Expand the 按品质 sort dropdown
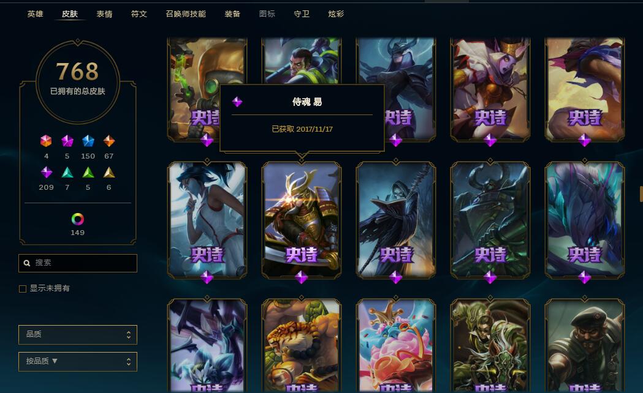The image size is (643, 393). tap(77, 362)
